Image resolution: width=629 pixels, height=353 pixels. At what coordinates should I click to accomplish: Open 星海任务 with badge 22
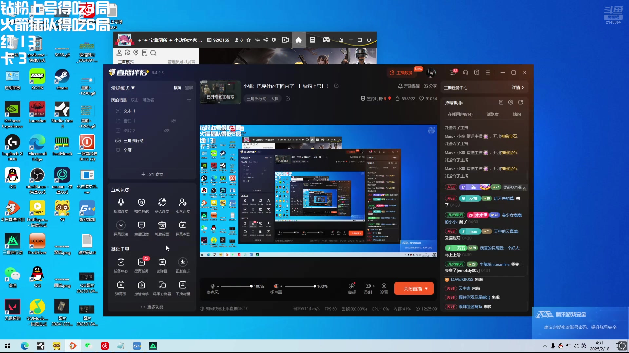[141, 265]
